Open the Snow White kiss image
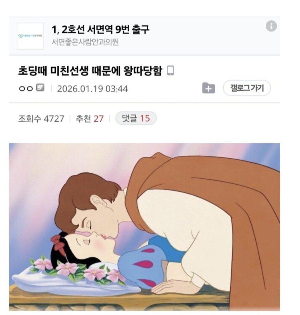The height and width of the screenshot is (315, 300). 144,227
